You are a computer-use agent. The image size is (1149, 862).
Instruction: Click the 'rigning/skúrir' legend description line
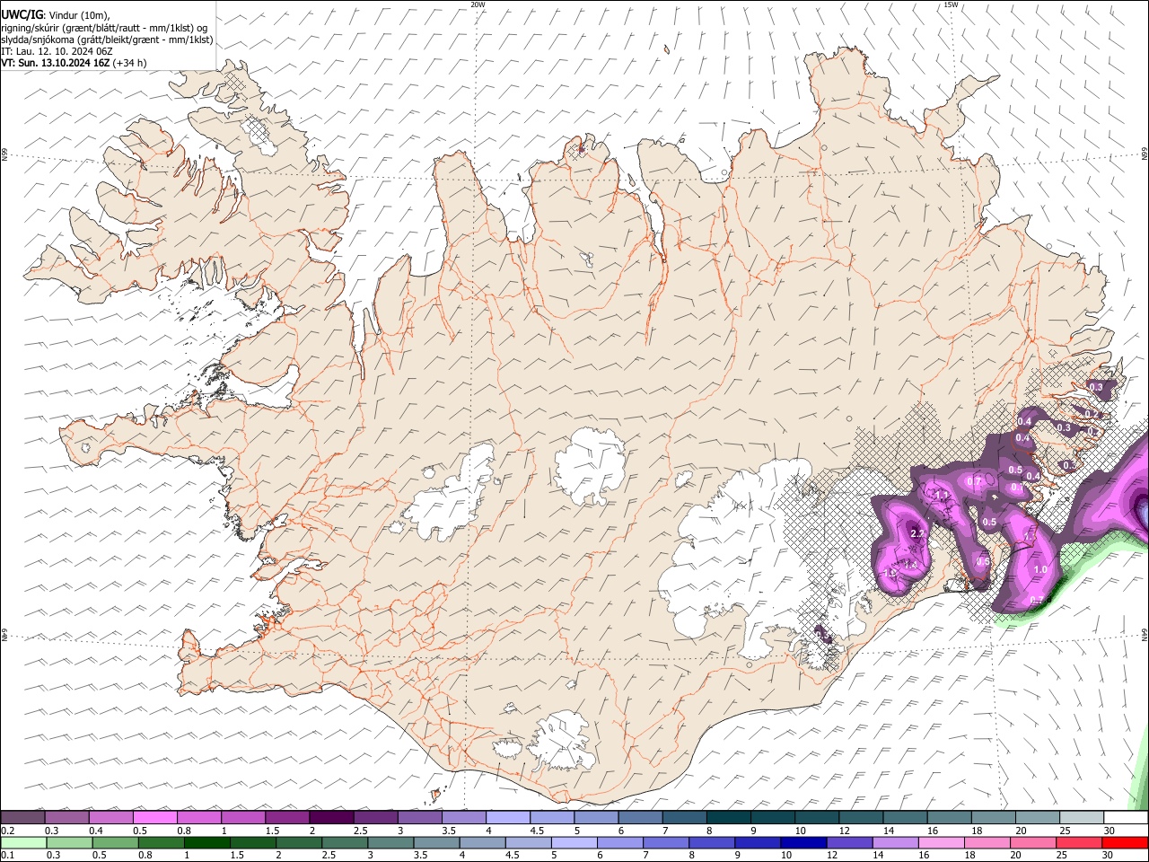[x=103, y=28]
